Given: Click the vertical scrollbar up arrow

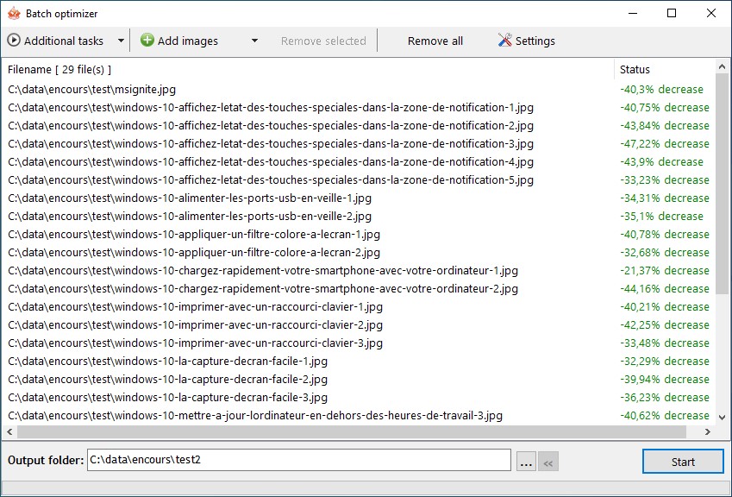Looking at the screenshot, I should pyautogui.click(x=723, y=66).
